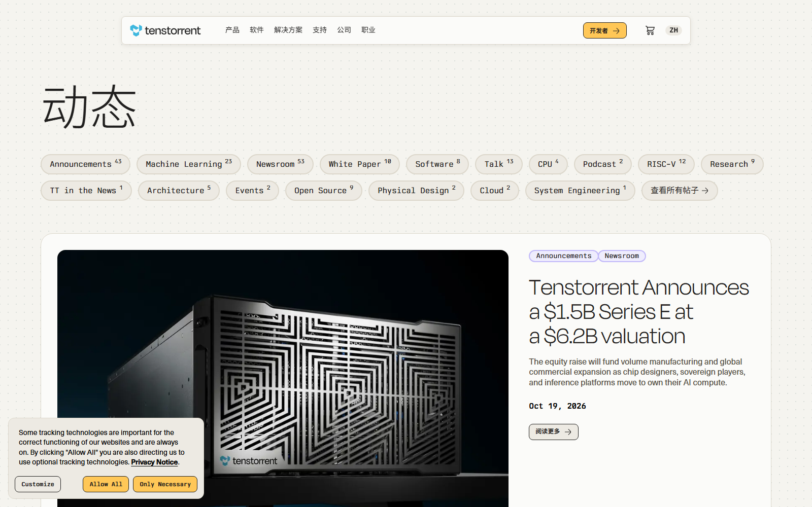
Task: Select the Newsroom 53 filter chip
Action: point(280,164)
